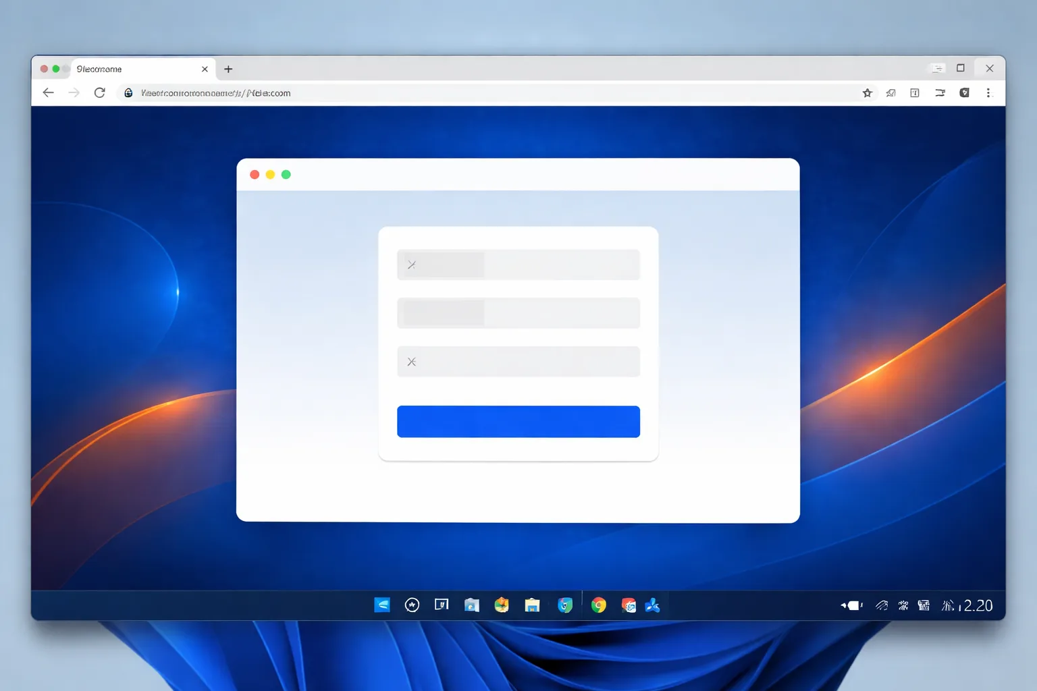
Task: Click the middle form input field
Action: tap(518, 313)
